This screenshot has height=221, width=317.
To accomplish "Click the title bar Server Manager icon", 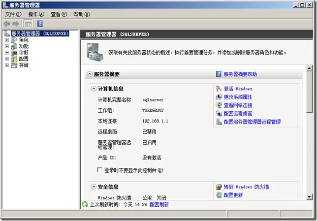I will 5,5.
